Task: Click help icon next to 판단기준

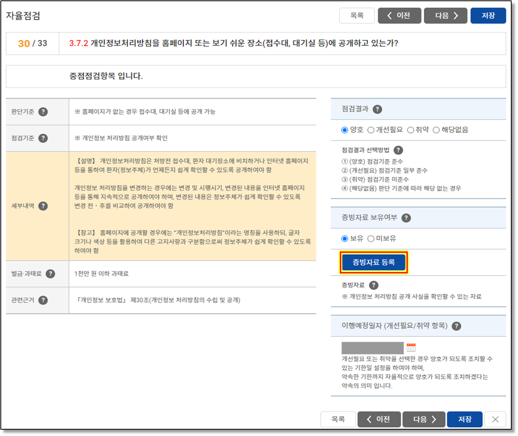Action: 43,112
